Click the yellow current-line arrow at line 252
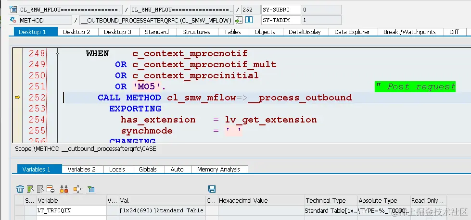 pos(17,97)
